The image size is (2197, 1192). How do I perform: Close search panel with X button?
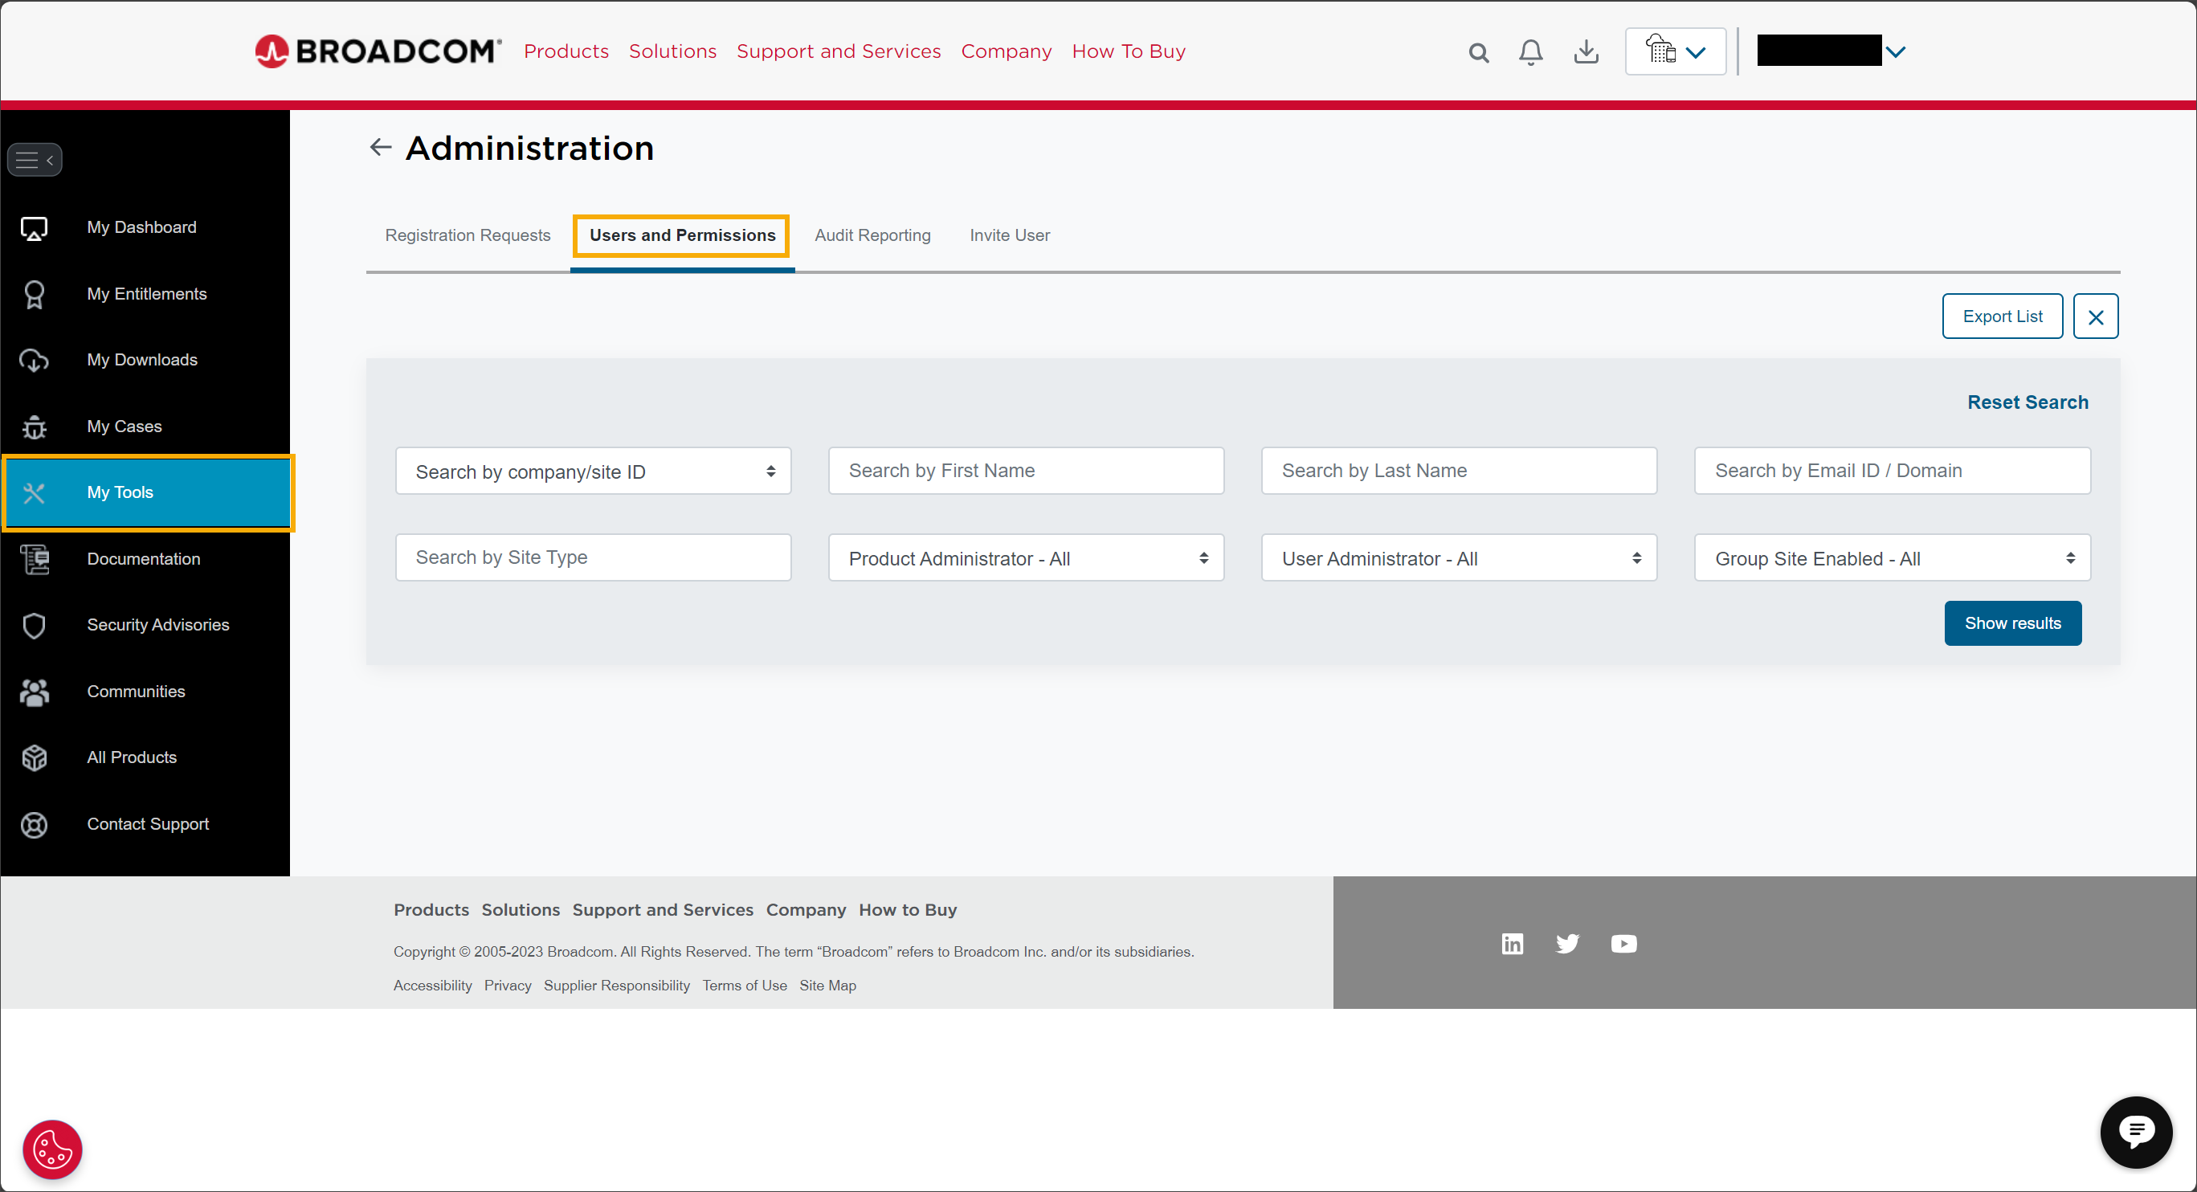[x=2095, y=316]
